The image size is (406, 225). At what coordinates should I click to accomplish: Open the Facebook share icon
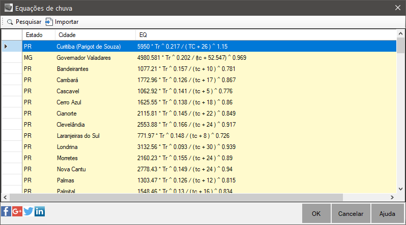[x=6, y=211]
